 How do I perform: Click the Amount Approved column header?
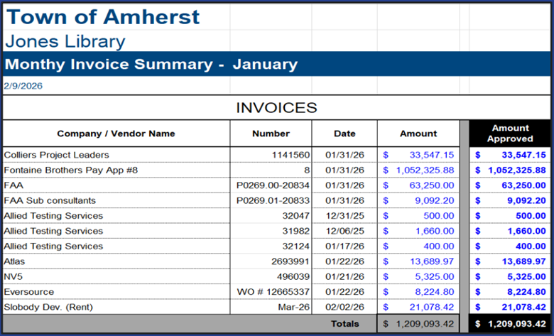[510, 134]
